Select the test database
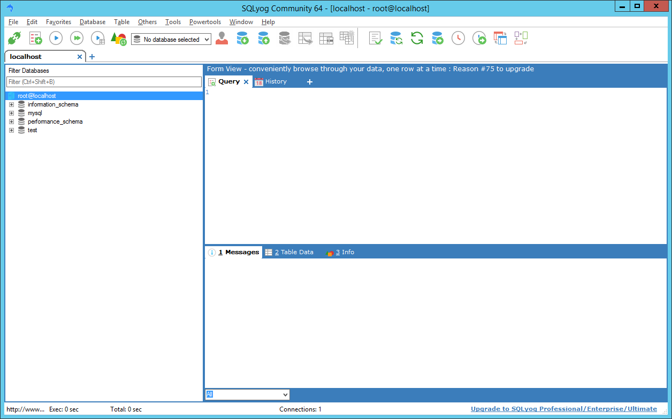 (x=32, y=131)
